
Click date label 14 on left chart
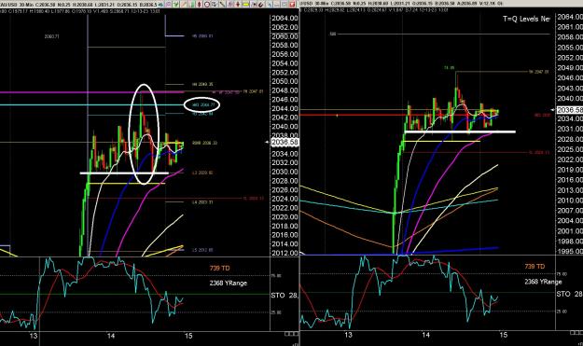pos(111,336)
